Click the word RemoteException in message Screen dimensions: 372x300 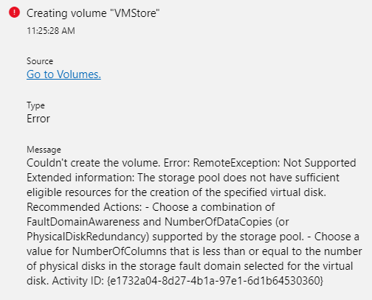point(236,163)
